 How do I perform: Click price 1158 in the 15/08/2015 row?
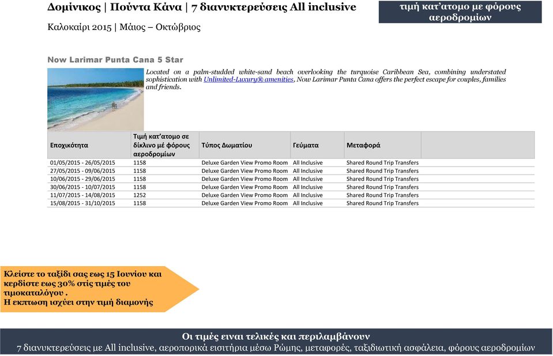tap(140, 203)
